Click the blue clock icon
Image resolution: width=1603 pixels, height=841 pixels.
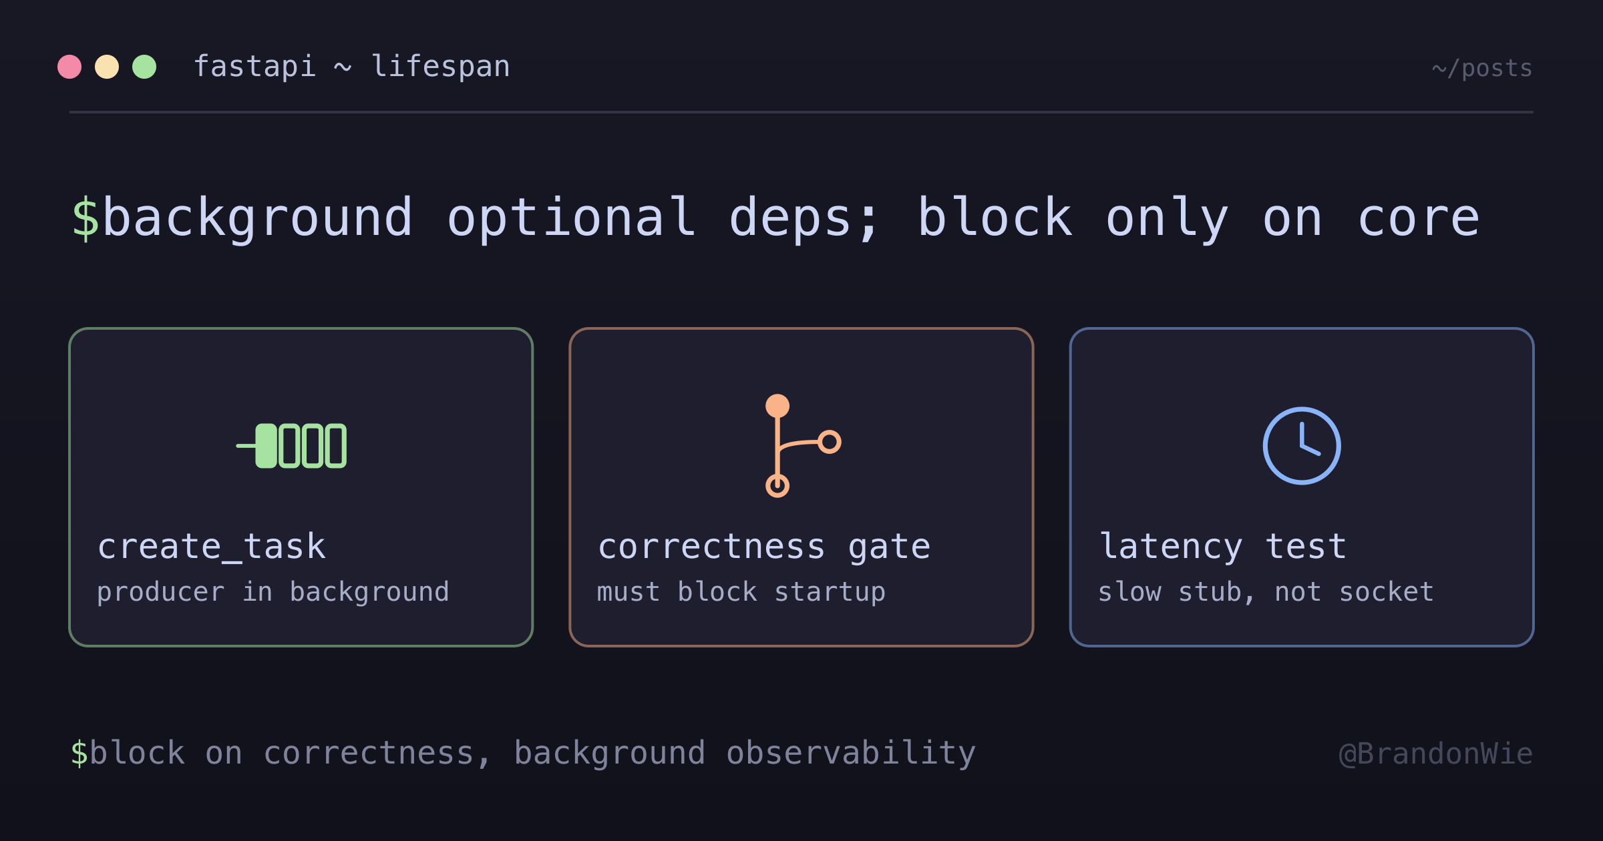(1302, 446)
